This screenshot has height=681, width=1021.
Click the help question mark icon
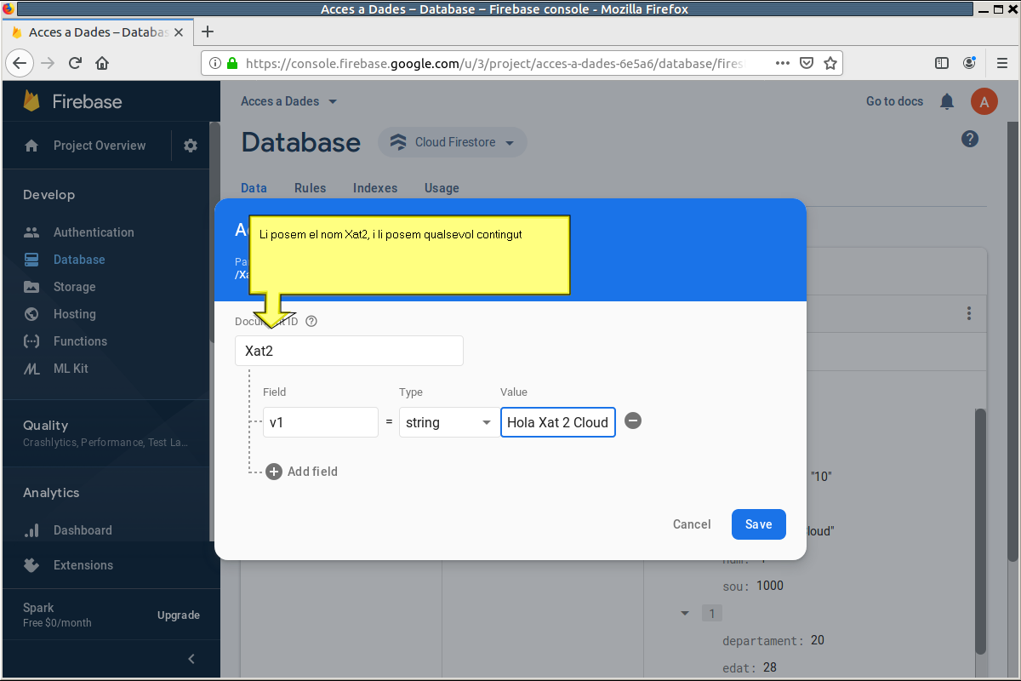pos(970,139)
